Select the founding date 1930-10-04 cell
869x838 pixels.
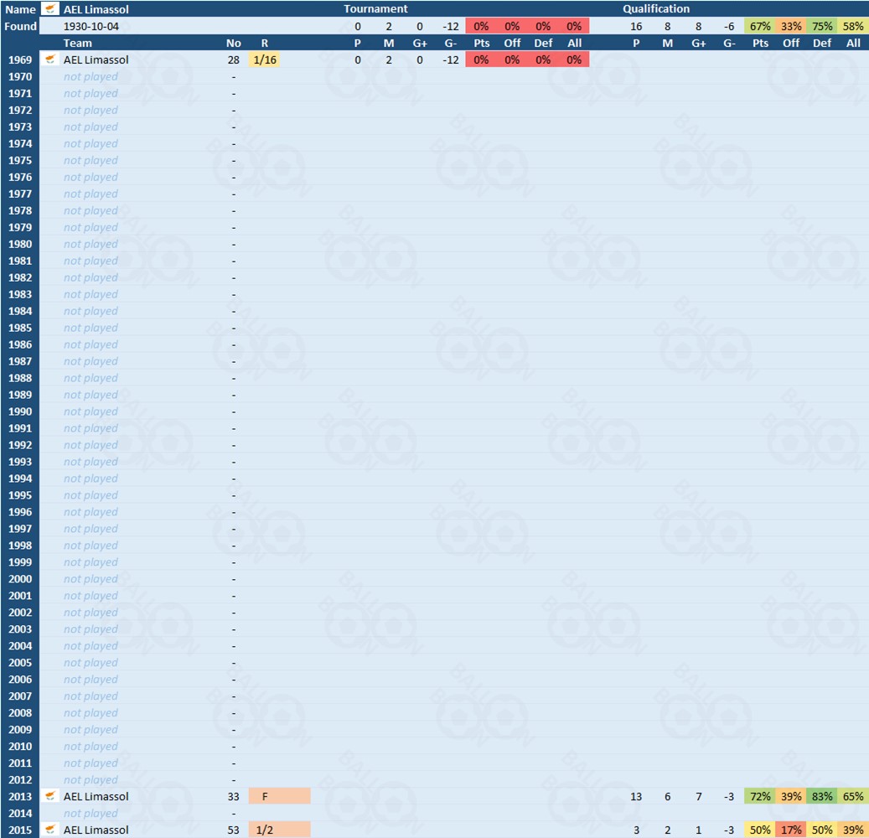[91, 26]
